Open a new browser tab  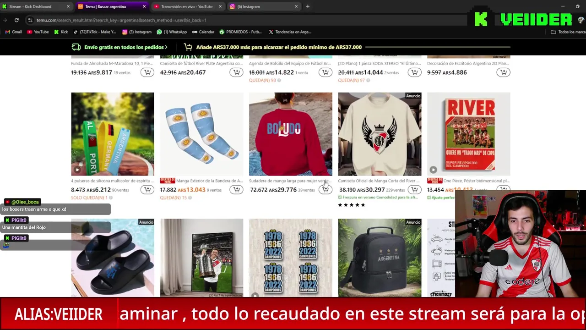tap(308, 6)
